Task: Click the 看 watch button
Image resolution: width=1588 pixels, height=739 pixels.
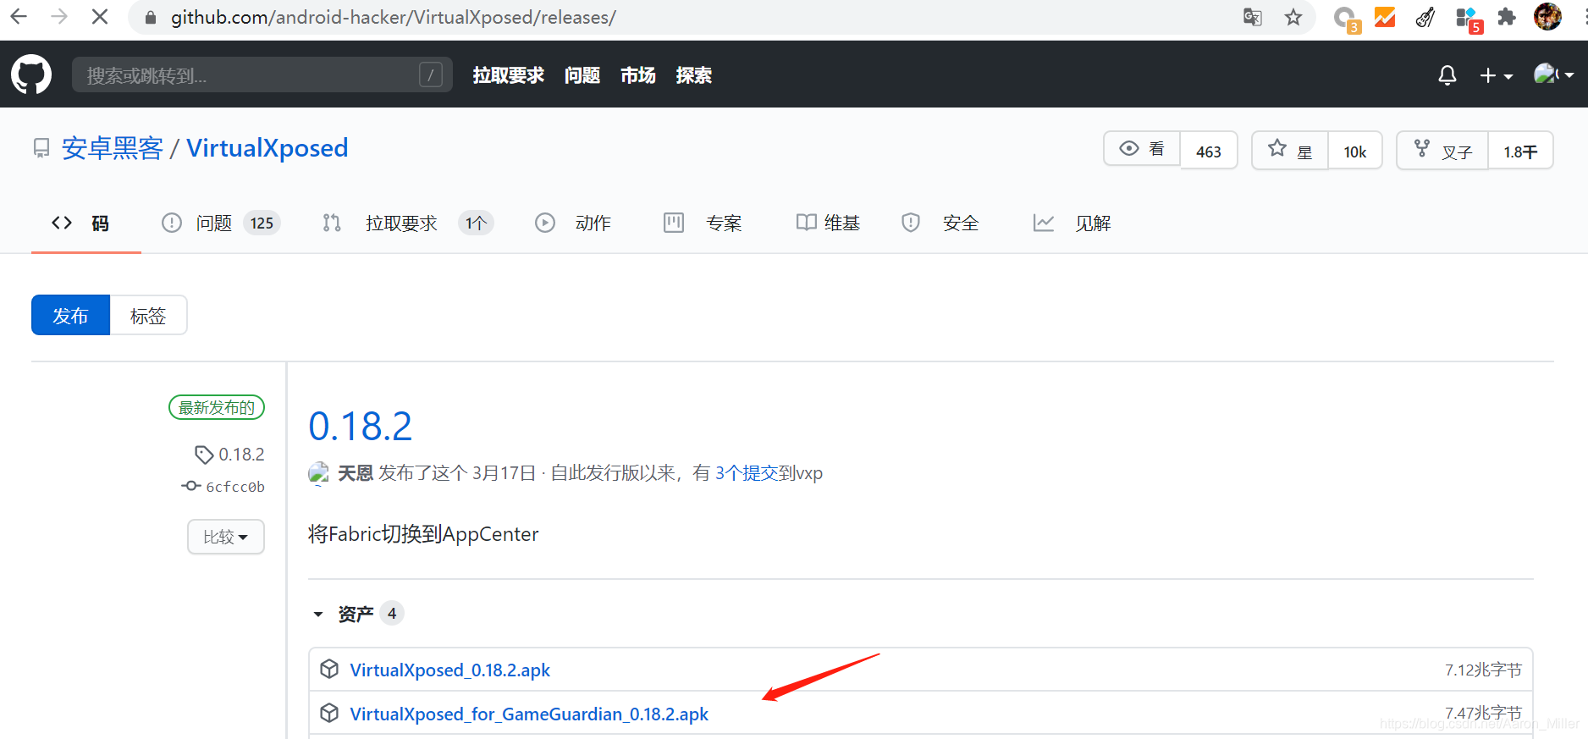Action: point(1142,150)
